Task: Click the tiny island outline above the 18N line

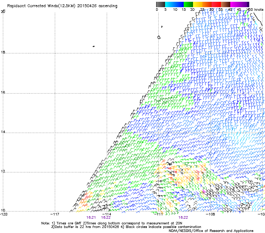Action: point(93,46)
